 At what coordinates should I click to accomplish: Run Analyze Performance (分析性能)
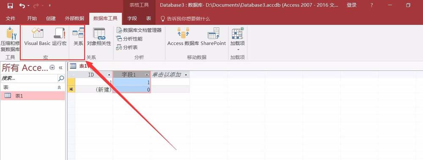(129, 39)
